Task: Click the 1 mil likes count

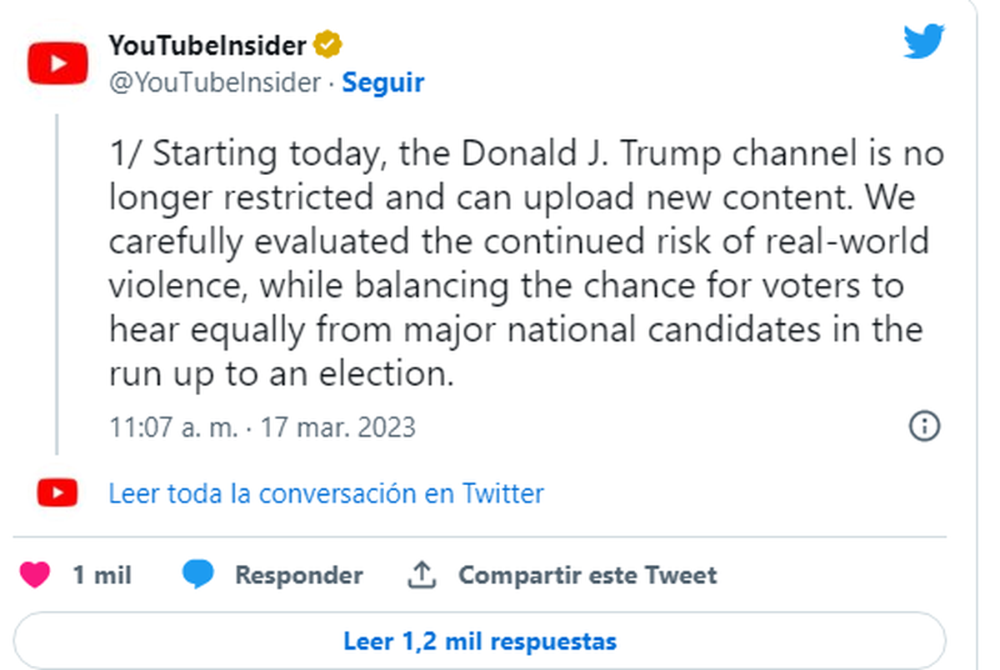Action: click(x=102, y=575)
